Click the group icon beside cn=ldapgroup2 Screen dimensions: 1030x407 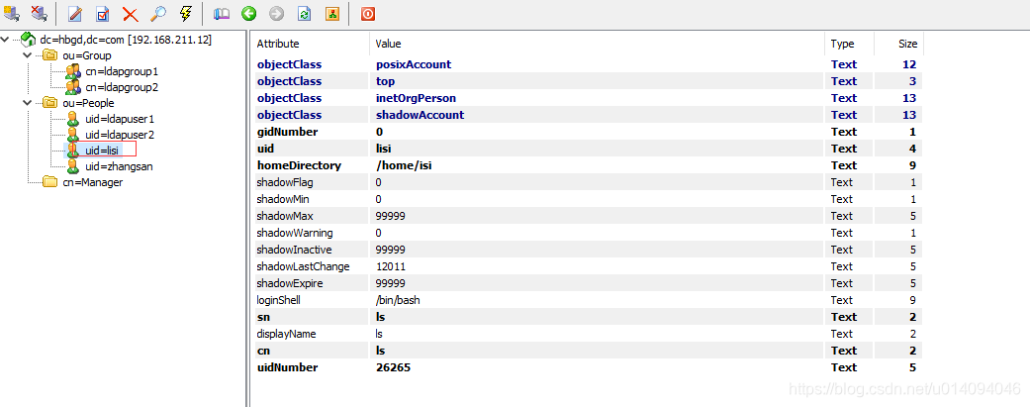click(73, 87)
